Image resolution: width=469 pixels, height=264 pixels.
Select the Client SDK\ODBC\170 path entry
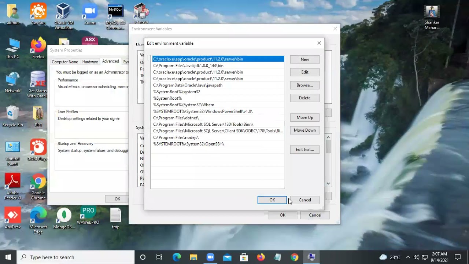pos(218,131)
